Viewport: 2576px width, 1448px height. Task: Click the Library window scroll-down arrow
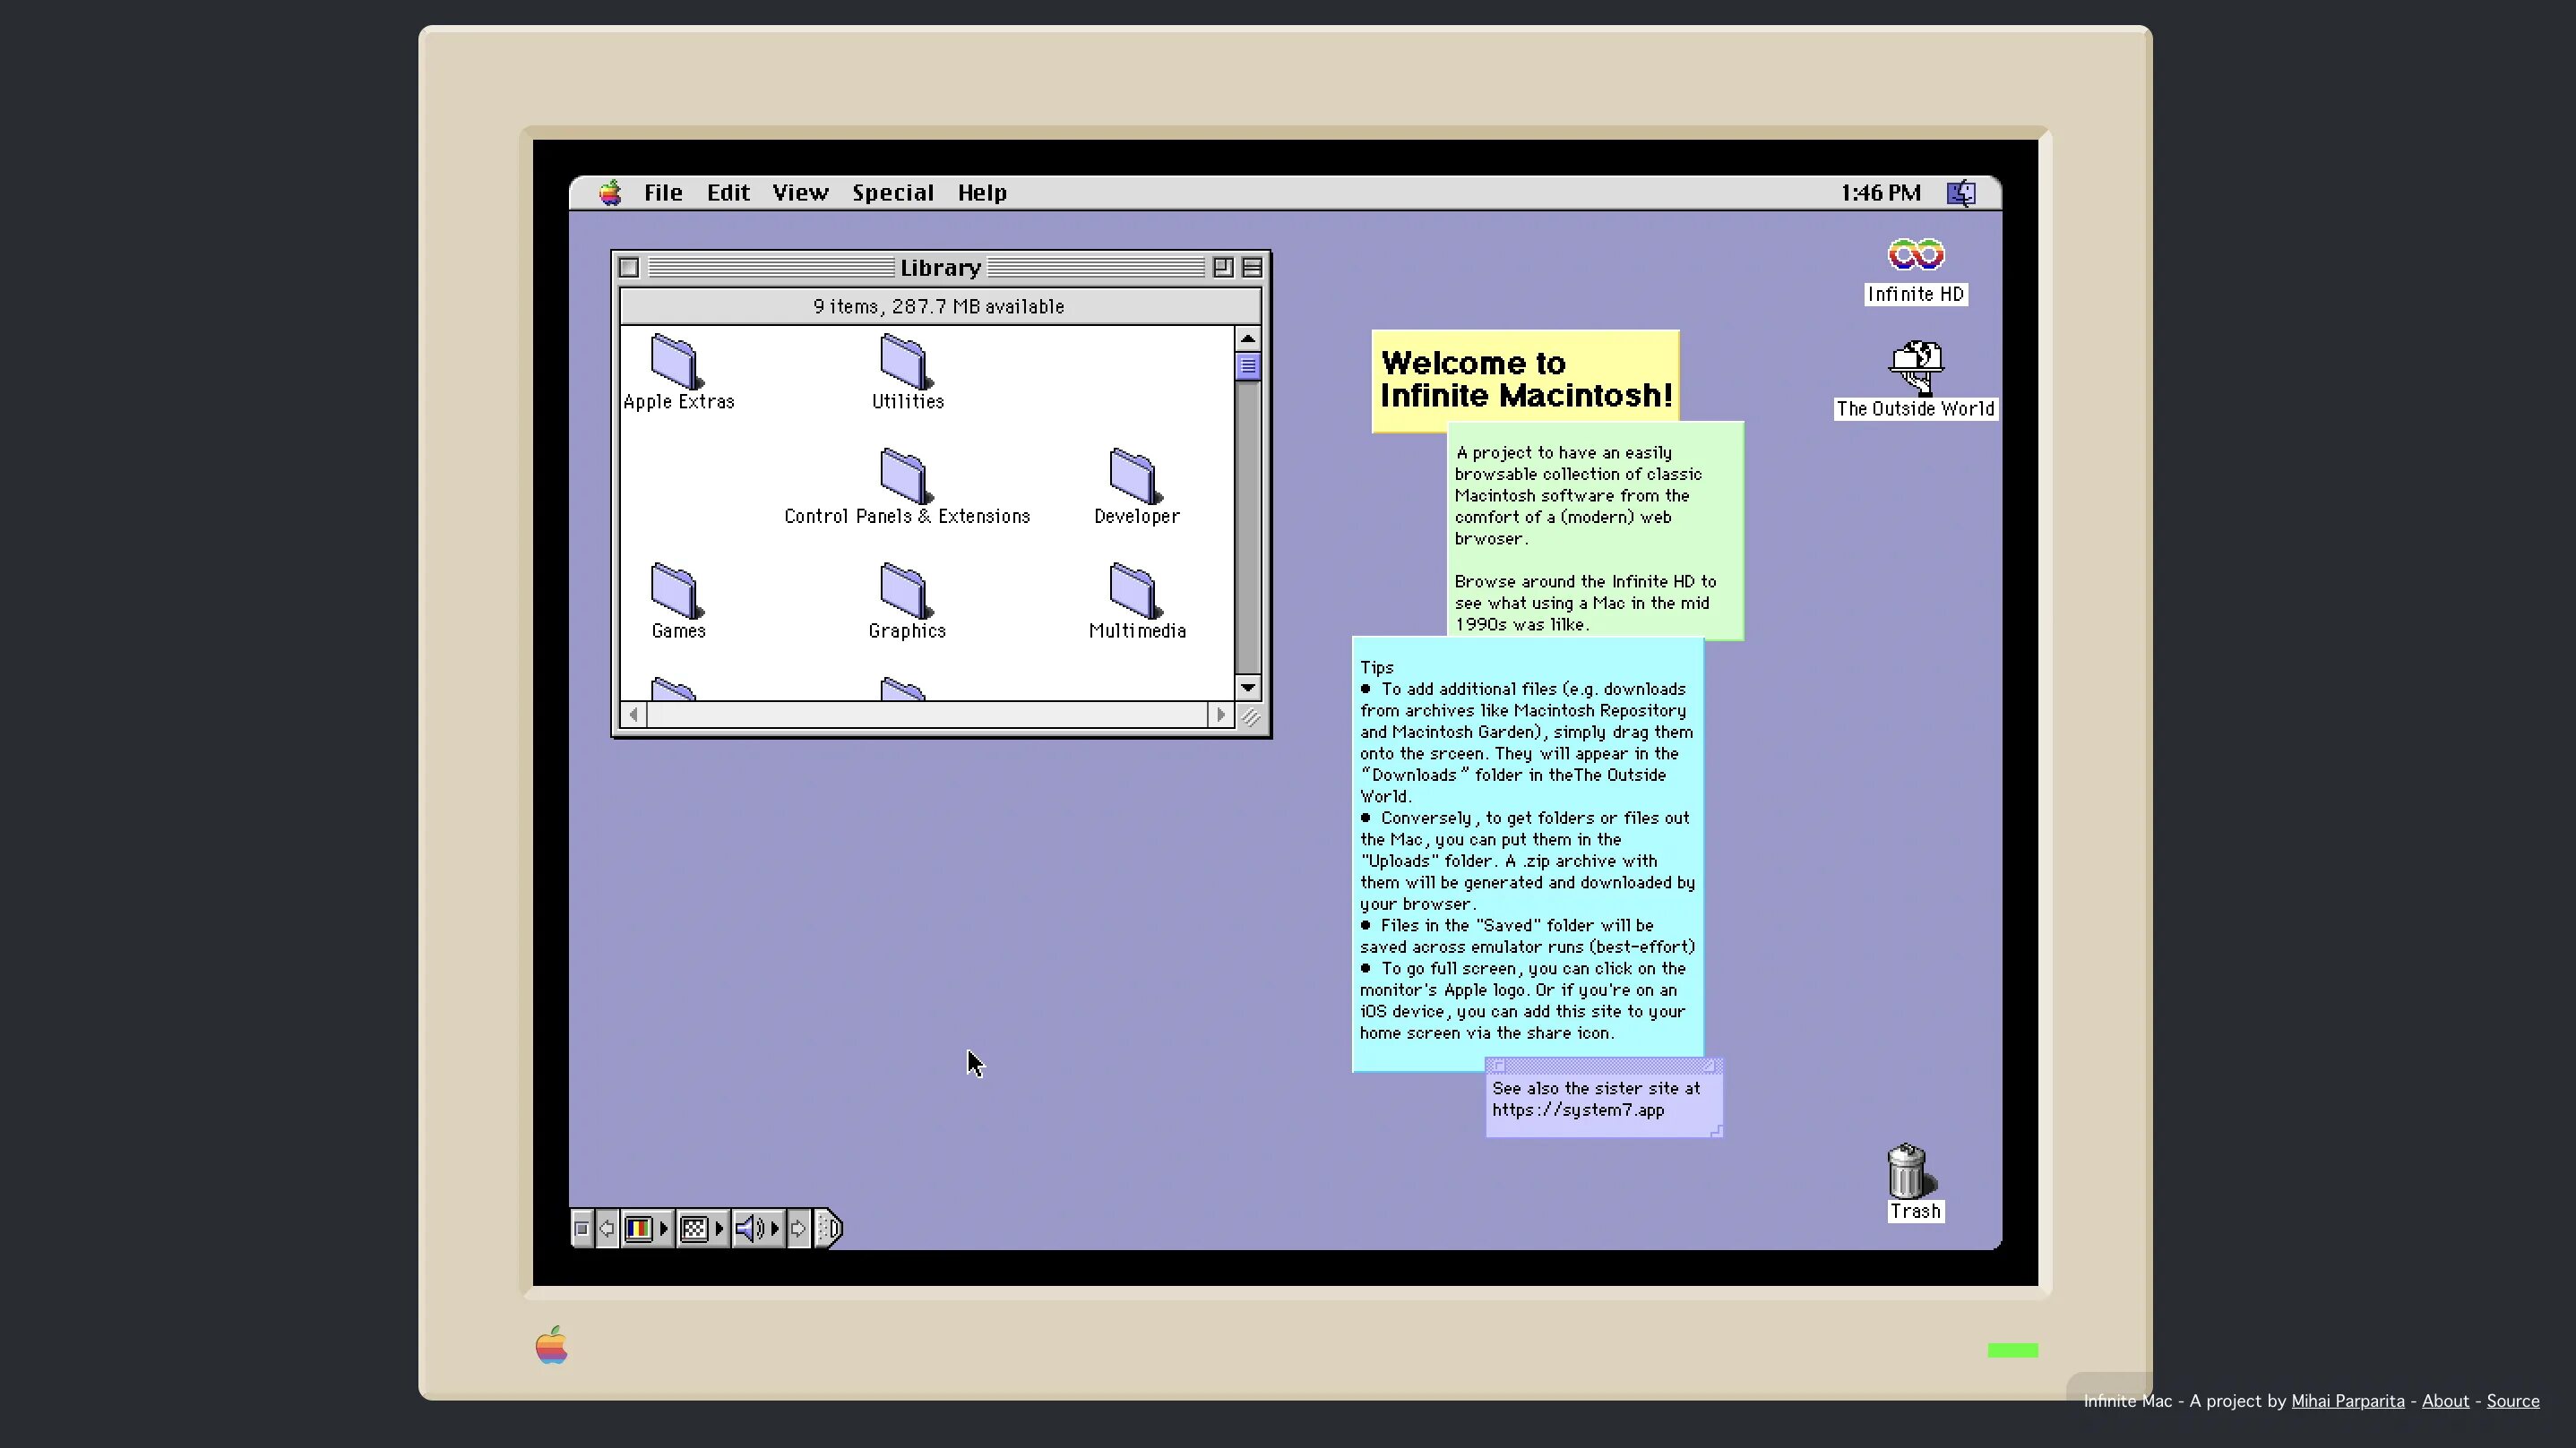(1248, 689)
